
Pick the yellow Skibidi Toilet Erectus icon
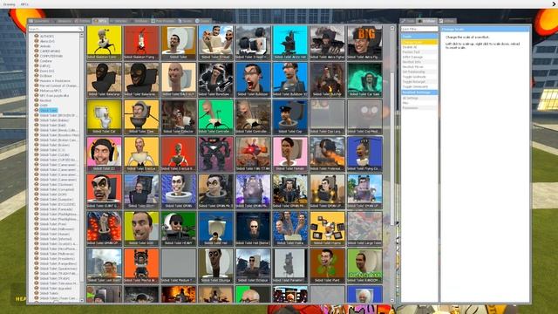click(x=141, y=154)
